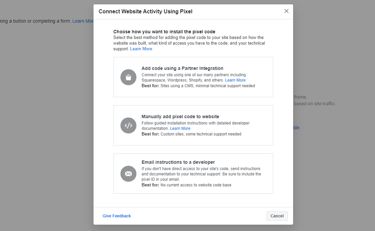Image resolution: width=375 pixels, height=231 pixels.
Task: Click 'Best for: Custom sites' description line
Action: [x=191, y=134]
